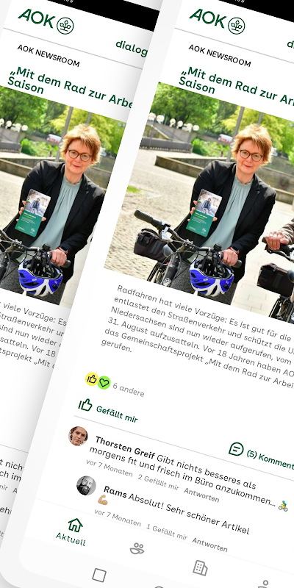Open Rams' profile avatar
Screen dimensions: 294x588
[x=86, y=486]
